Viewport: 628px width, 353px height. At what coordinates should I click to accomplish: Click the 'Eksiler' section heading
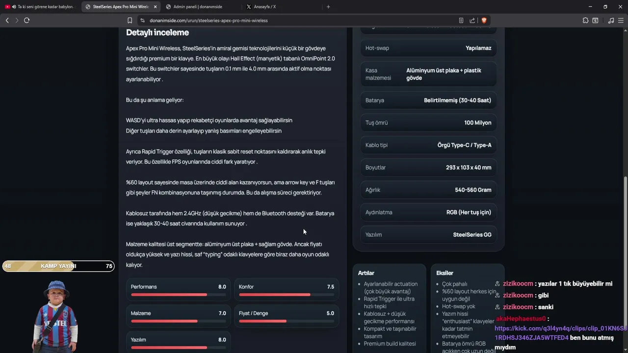tap(445, 273)
